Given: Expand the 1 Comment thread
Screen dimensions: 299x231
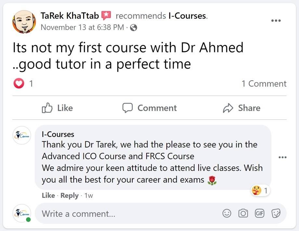Looking at the screenshot, I should point(264,84).
